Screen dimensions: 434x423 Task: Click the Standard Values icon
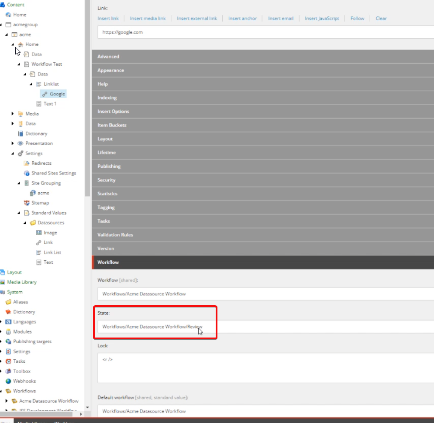27,213
